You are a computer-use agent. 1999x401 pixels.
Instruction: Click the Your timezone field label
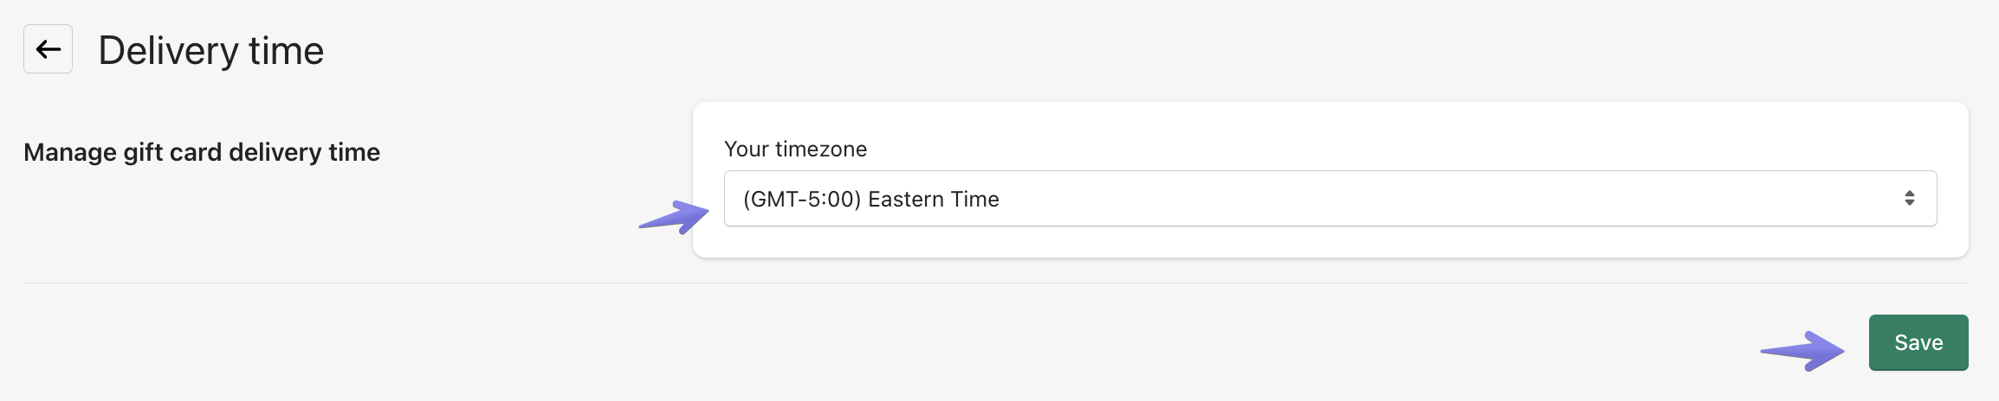pos(795,150)
